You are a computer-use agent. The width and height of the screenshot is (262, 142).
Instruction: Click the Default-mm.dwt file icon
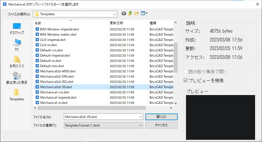point(37,66)
